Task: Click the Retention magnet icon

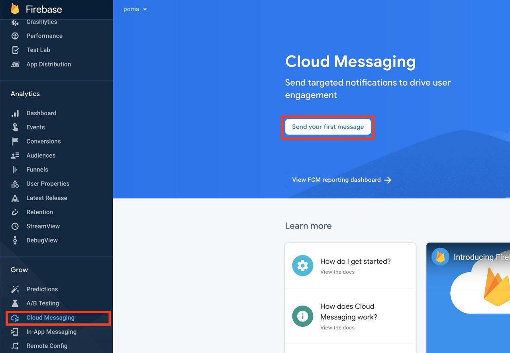Action: tap(15, 212)
